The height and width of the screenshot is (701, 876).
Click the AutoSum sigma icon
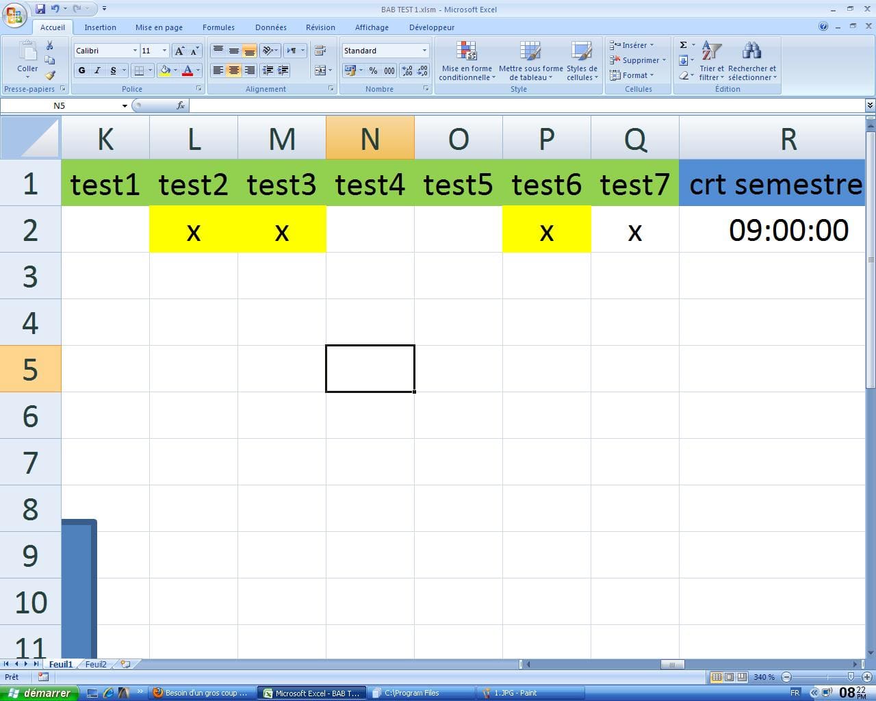683,45
